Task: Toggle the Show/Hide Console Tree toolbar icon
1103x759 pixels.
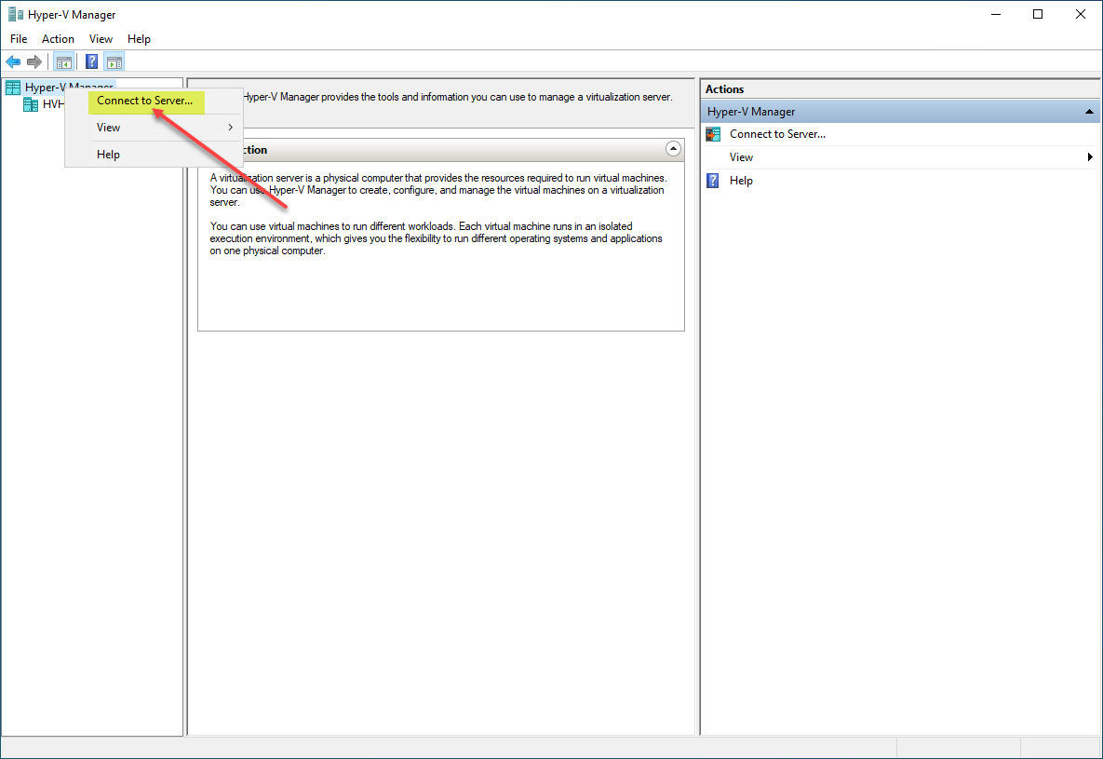Action: coord(64,62)
